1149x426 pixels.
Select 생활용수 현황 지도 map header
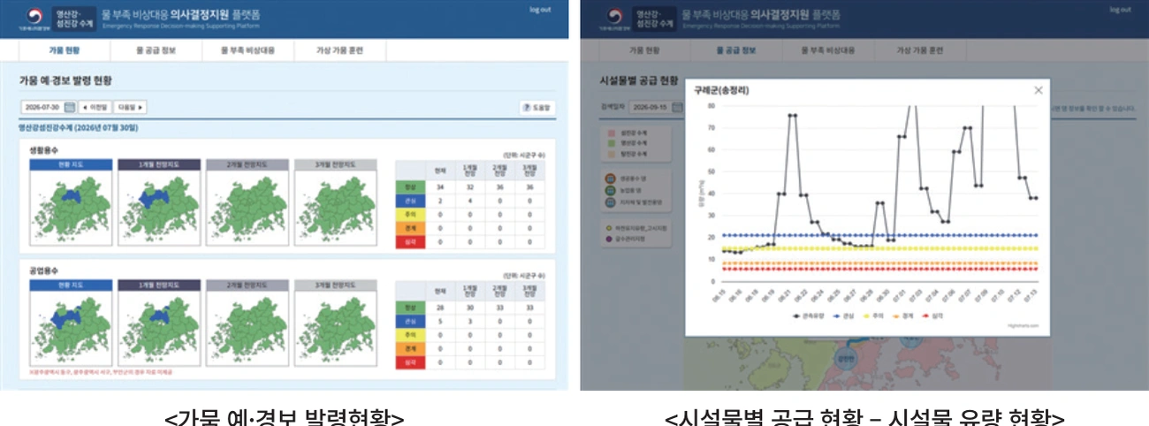pos(70,164)
